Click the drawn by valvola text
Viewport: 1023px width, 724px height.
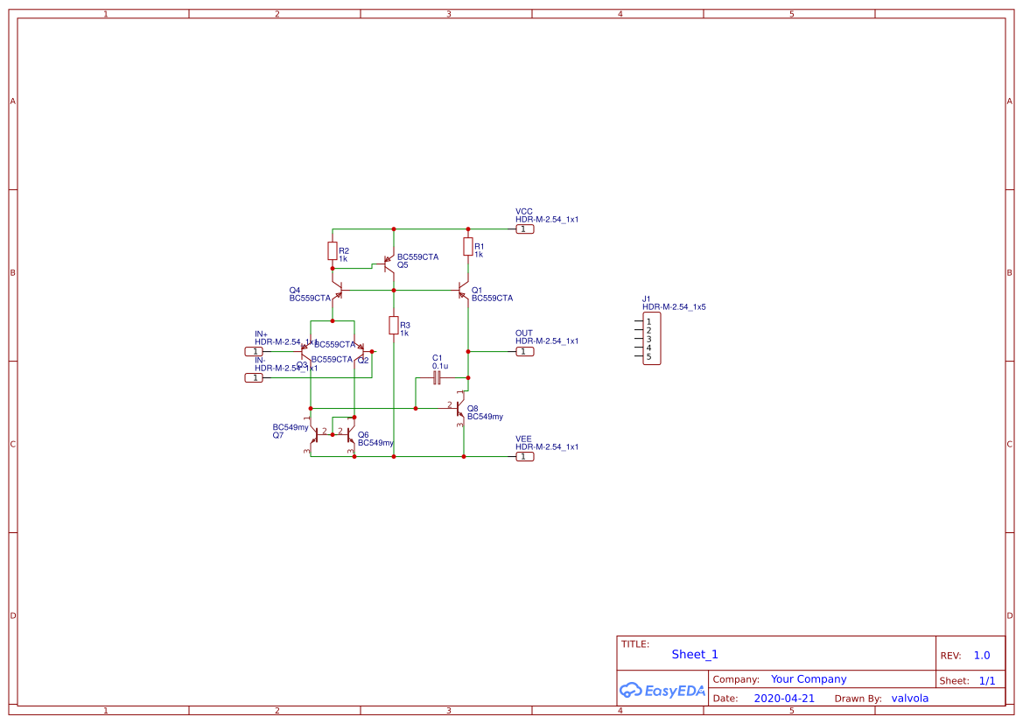pos(910,698)
